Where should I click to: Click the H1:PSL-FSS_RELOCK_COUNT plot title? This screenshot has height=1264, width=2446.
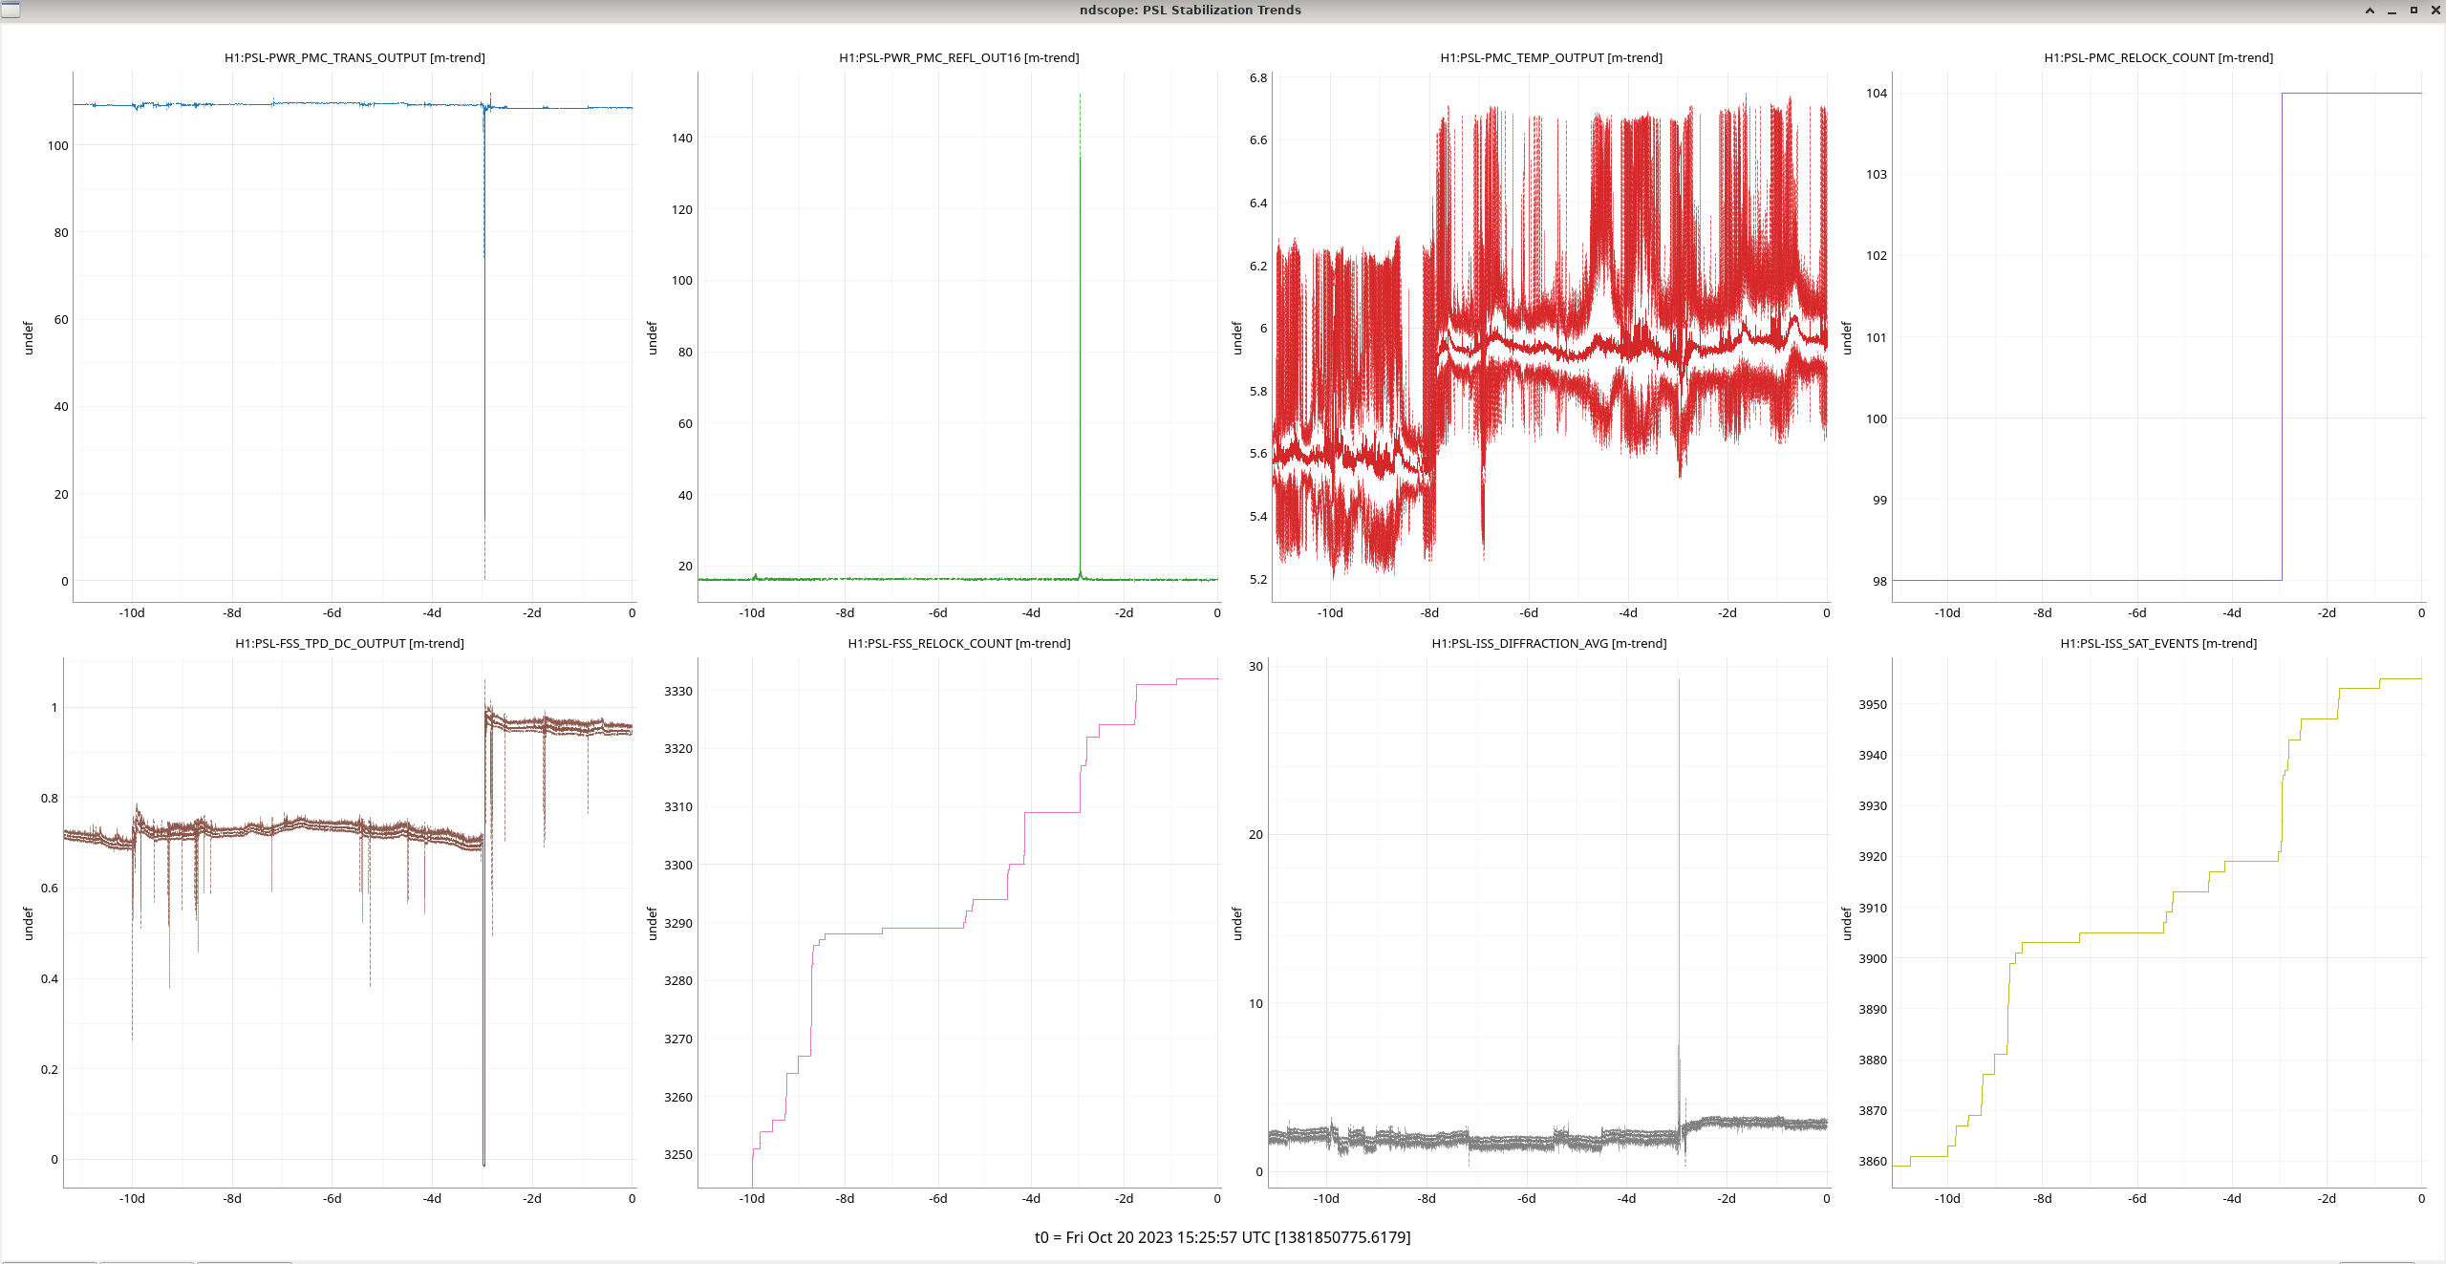point(958,644)
